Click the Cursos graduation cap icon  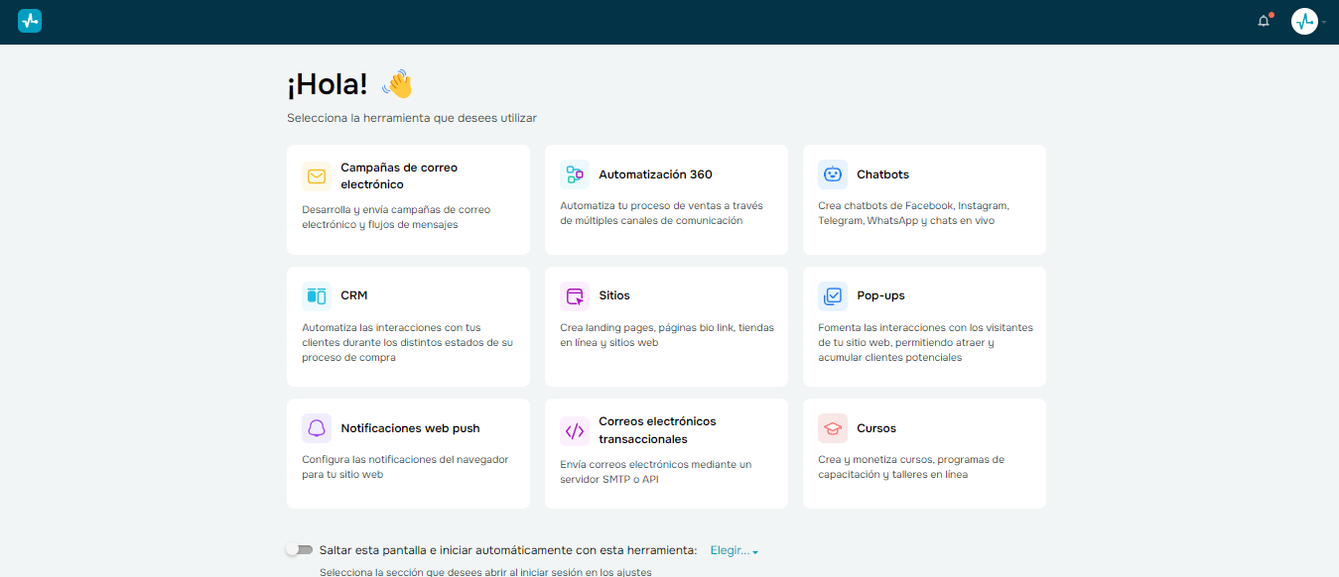pyautogui.click(x=832, y=427)
